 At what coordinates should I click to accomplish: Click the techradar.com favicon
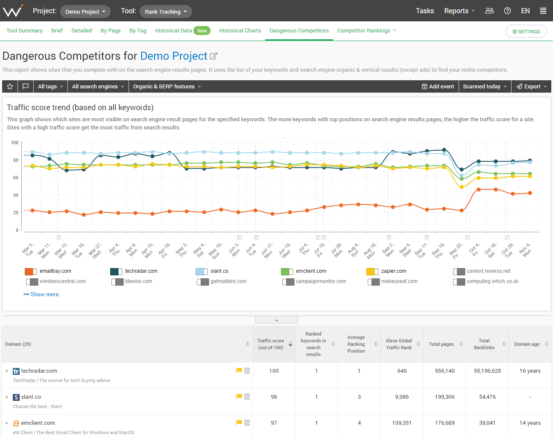click(x=16, y=371)
